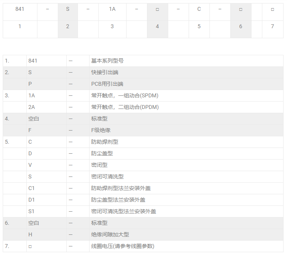This screenshot has height=258, width=287.
Task: Click position number 6 in the top table
Action: (241, 26)
